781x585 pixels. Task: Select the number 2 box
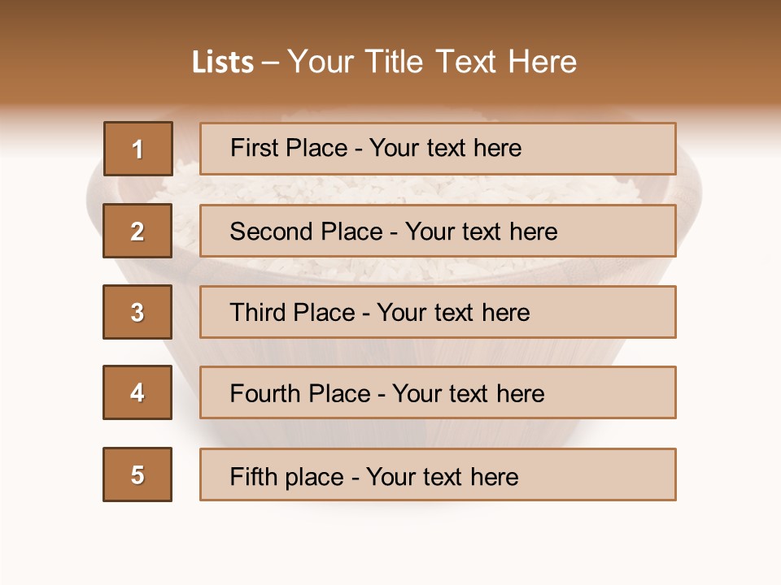tap(137, 231)
